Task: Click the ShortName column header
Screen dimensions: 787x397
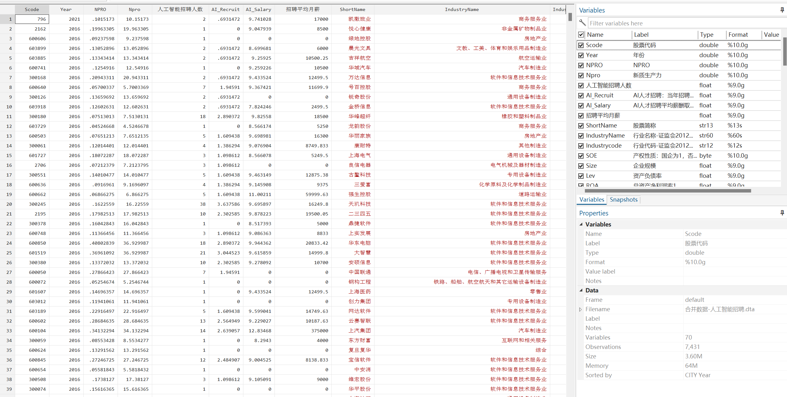Action: point(352,9)
